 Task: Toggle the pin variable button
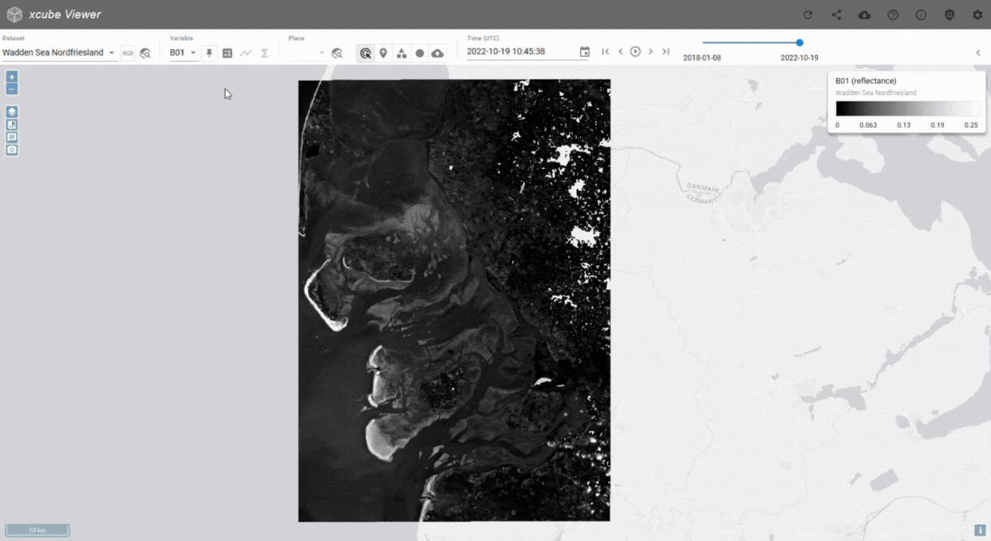pyautogui.click(x=209, y=53)
